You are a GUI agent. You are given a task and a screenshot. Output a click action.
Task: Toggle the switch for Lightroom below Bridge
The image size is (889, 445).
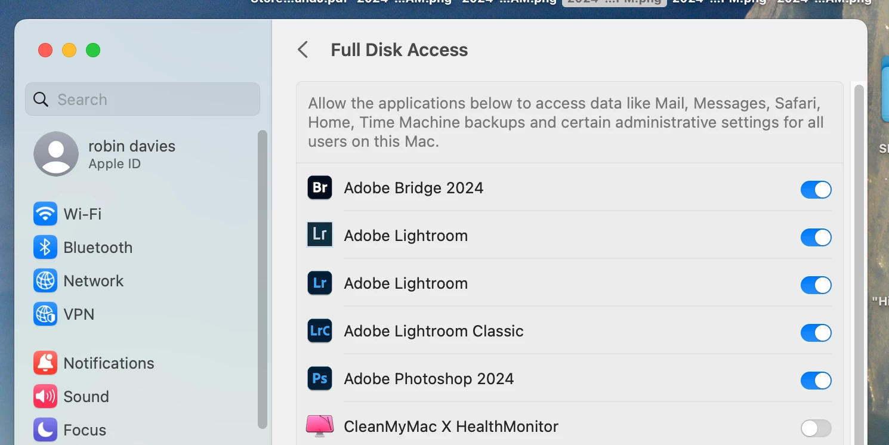tap(816, 237)
